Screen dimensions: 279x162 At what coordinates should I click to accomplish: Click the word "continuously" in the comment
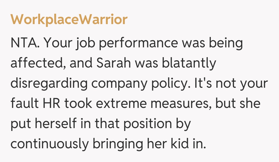[49, 144]
